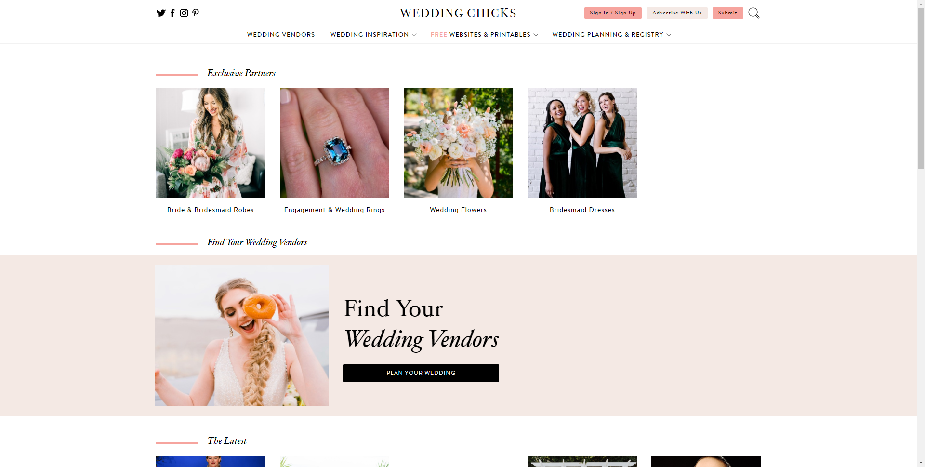Open the Instagram icon in header
The height and width of the screenshot is (467, 925).
(184, 13)
